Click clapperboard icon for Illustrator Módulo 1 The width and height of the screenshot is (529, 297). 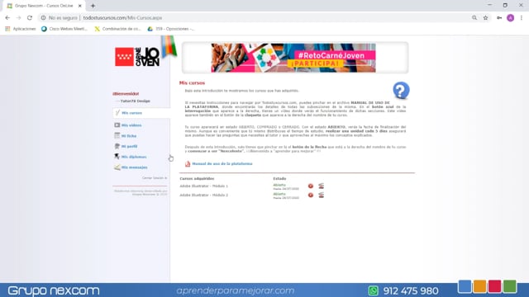coord(321,186)
